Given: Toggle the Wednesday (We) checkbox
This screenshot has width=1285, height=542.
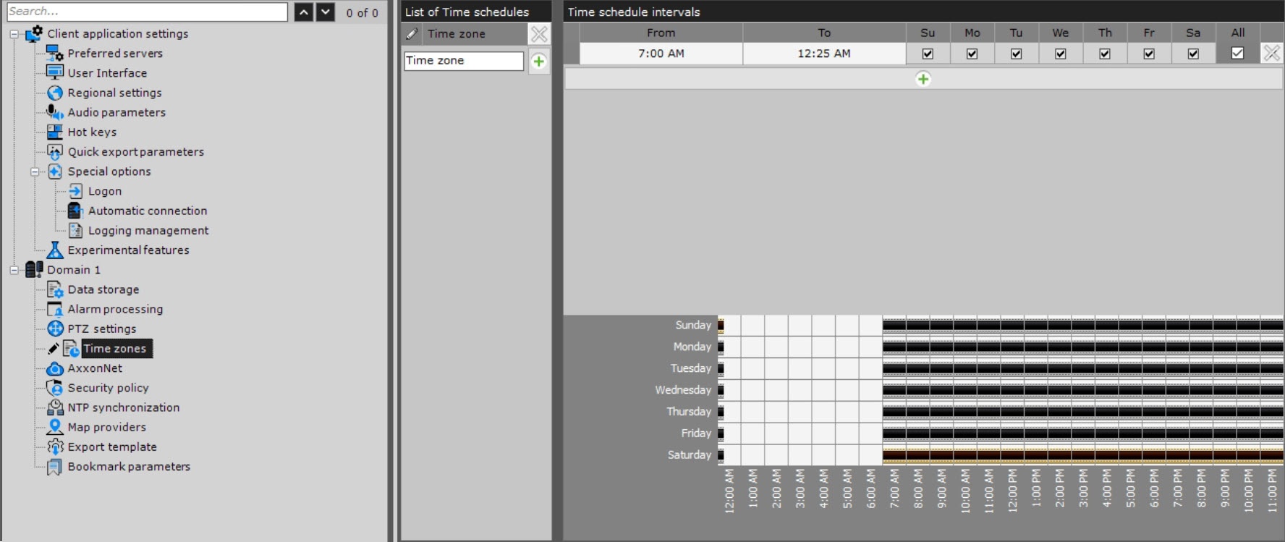Looking at the screenshot, I should point(1061,54).
